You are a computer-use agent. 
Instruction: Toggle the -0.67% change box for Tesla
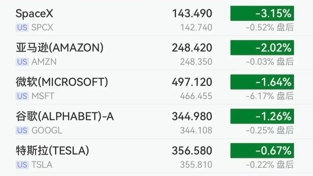[262, 151]
